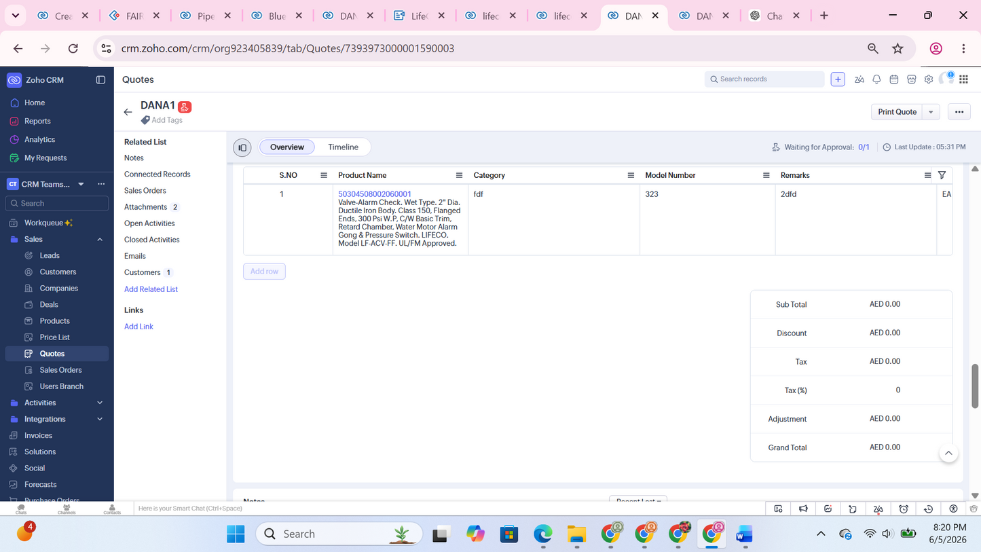Click the plus create-record button
The image size is (981, 552).
click(838, 79)
